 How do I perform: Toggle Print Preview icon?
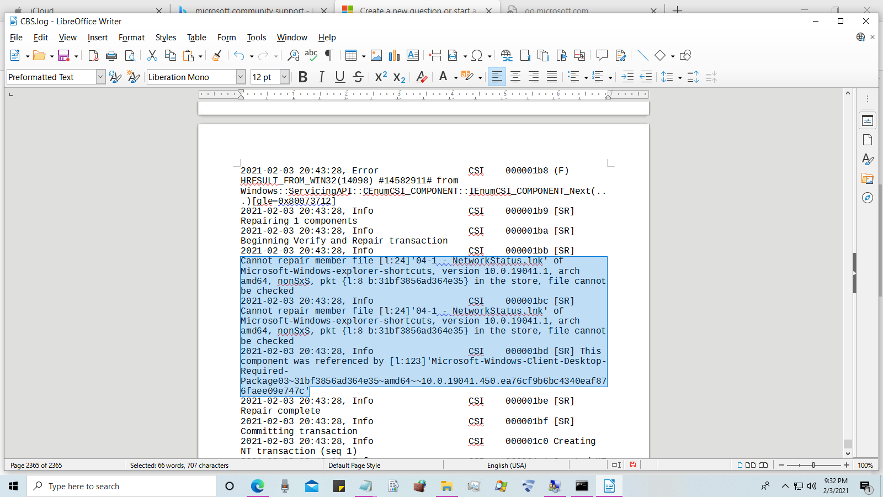click(x=130, y=55)
